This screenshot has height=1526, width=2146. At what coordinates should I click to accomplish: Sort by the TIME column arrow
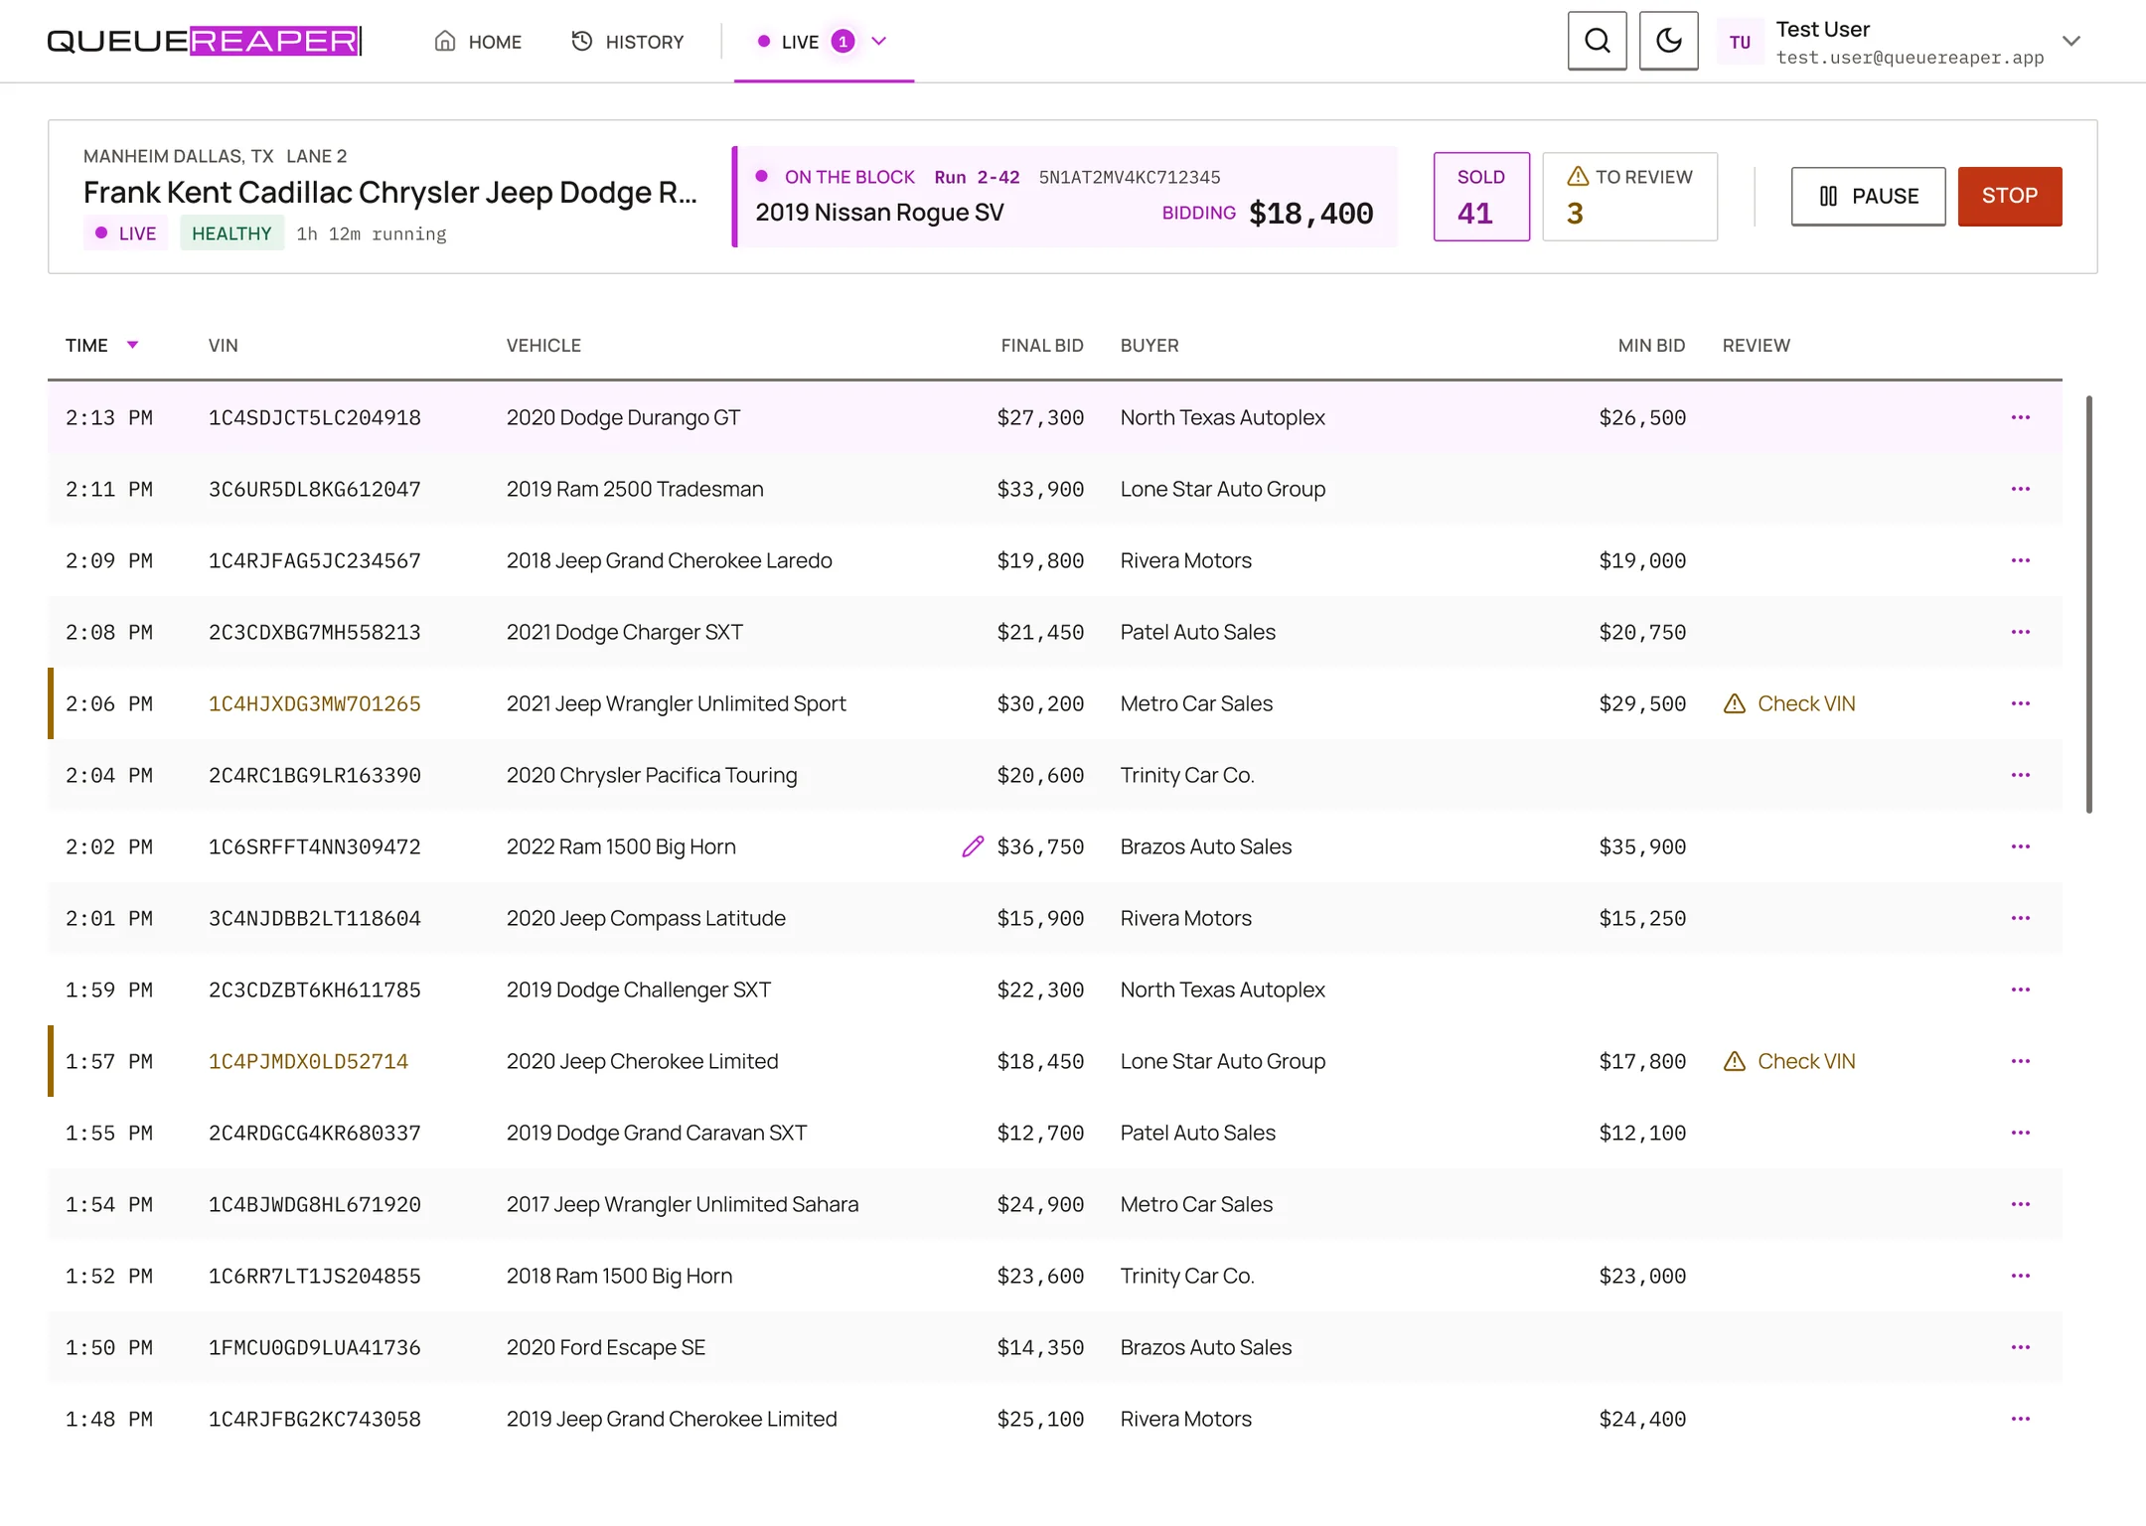(132, 345)
